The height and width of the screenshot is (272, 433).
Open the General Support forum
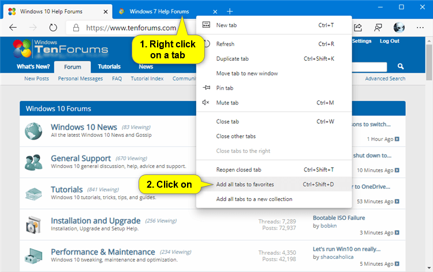coord(81,158)
